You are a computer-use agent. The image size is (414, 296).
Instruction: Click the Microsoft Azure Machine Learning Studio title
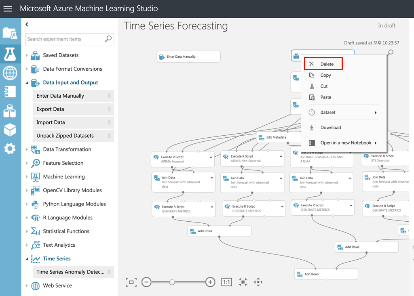89,9
